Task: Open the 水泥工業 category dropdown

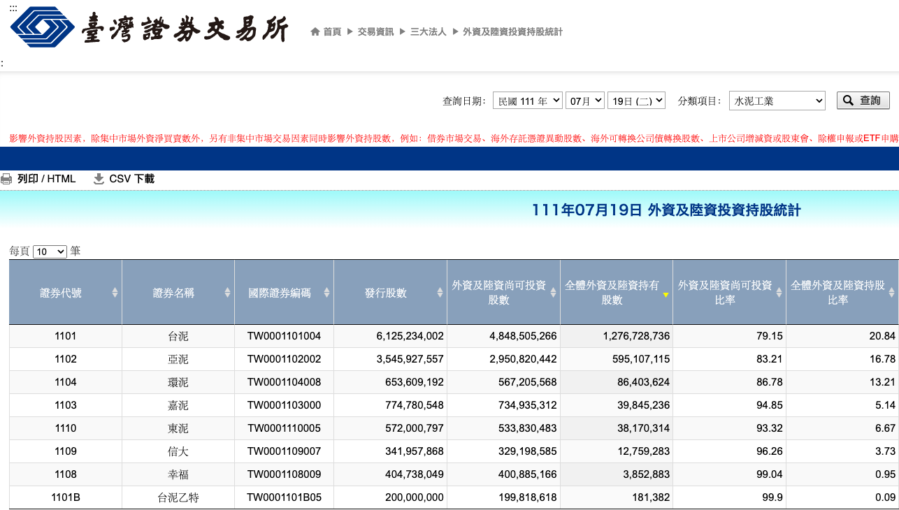Action: 777,101
